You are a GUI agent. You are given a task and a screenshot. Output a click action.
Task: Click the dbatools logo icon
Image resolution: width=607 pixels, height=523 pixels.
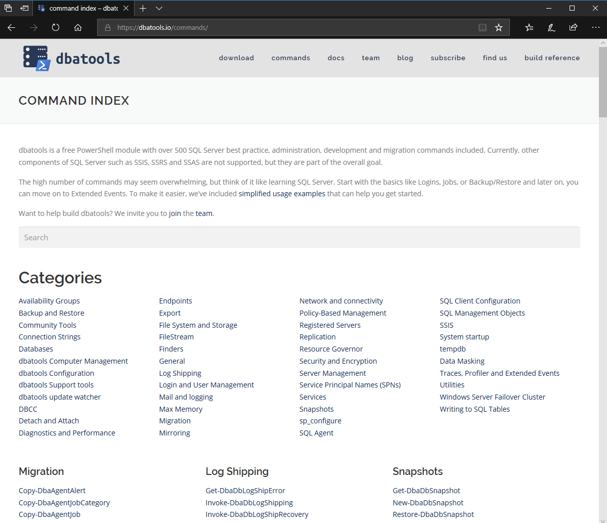[35, 58]
